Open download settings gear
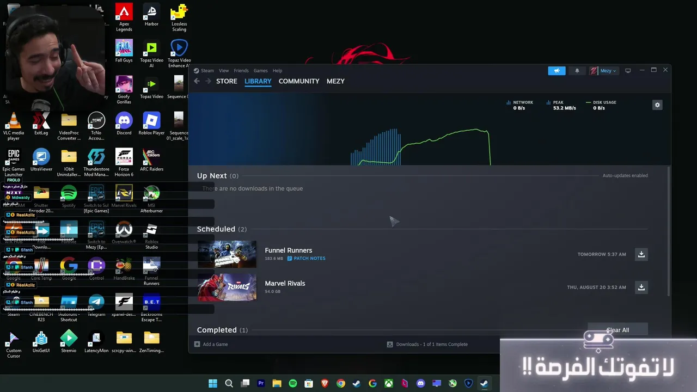Viewport: 697px width, 392px height. click(657, 105)
